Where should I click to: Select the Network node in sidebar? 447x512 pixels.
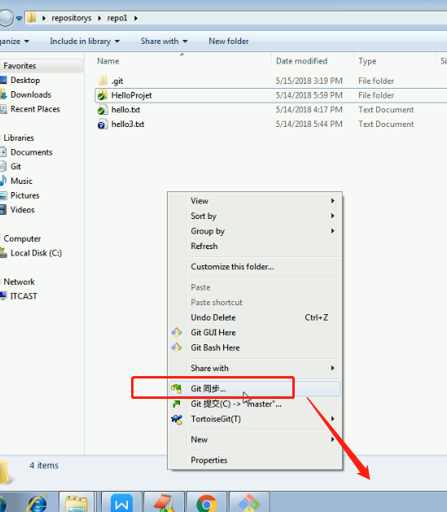(x=19, y=282)
